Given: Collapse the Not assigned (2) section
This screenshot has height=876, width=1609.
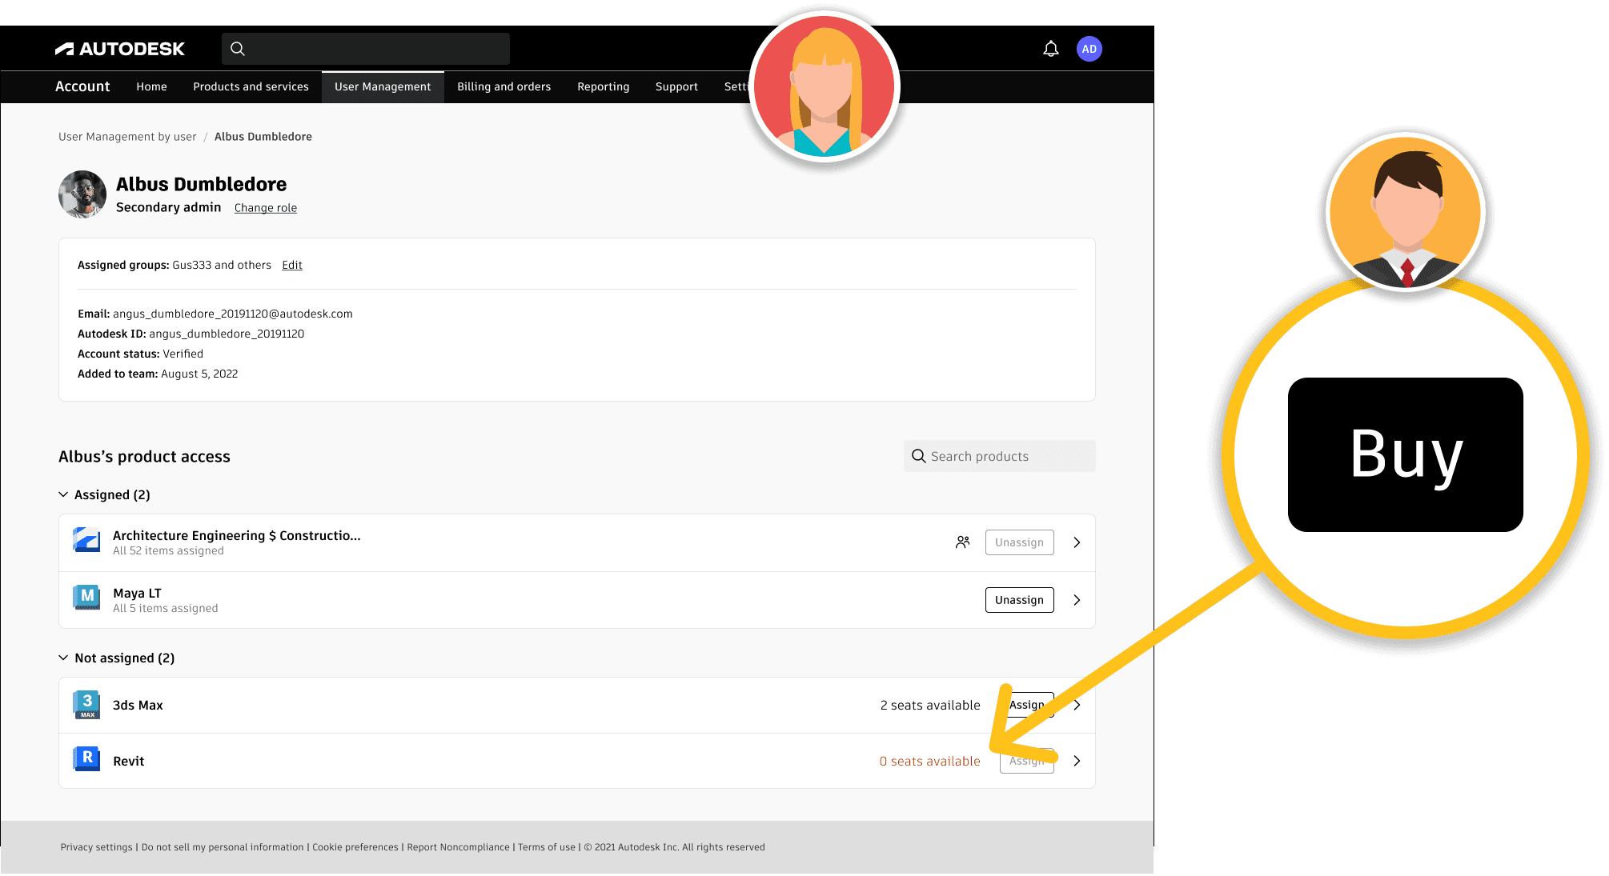Looking at the screenshot, I should click(63, 658).
